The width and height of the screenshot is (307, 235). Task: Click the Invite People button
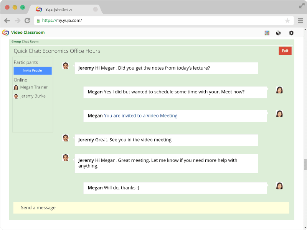click(x=33, y=70)
